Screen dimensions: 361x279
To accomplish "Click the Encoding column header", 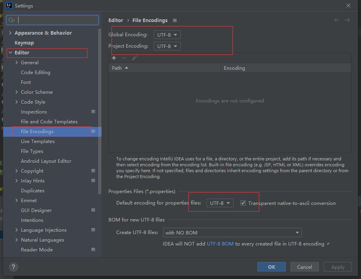I will [x=286, y=68].
